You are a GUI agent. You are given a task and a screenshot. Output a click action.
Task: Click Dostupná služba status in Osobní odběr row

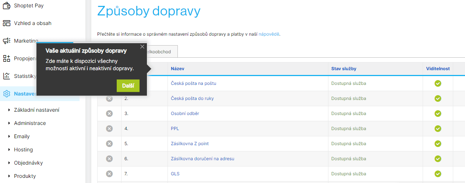pos(349,114)
